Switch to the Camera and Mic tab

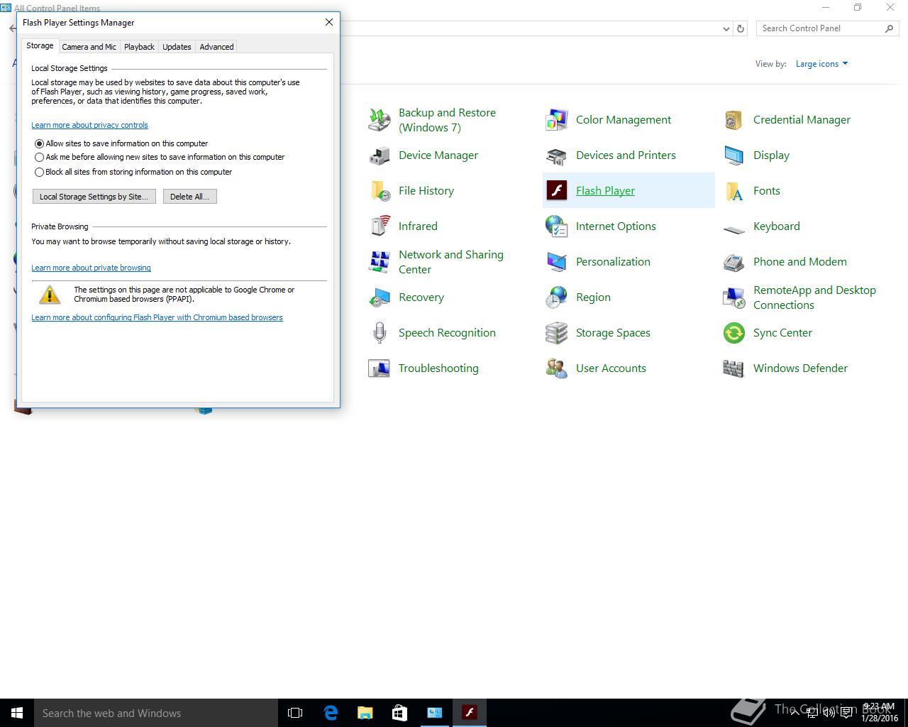coord(89,47)
